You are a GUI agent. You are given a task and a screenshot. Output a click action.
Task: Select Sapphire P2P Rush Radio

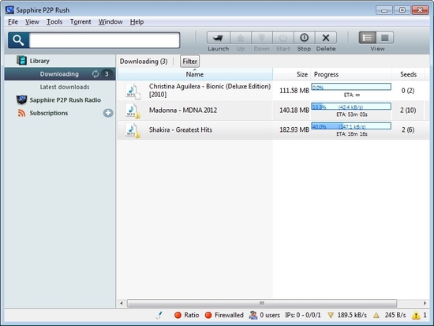(x=65, y=100)
